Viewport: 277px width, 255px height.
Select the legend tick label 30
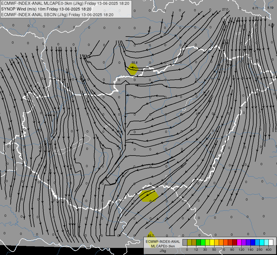[205, 250]
